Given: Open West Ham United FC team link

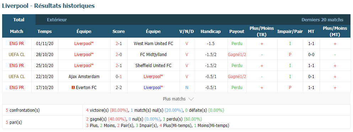Looking at the screenshot, I should pos(153,43).
